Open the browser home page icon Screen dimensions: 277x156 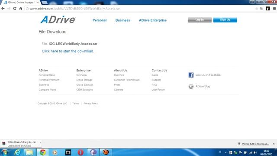(x=21, y=8)
